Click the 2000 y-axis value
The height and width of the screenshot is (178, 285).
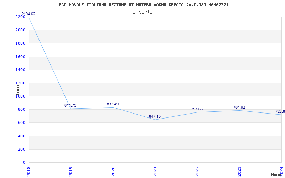coord(20,30)
